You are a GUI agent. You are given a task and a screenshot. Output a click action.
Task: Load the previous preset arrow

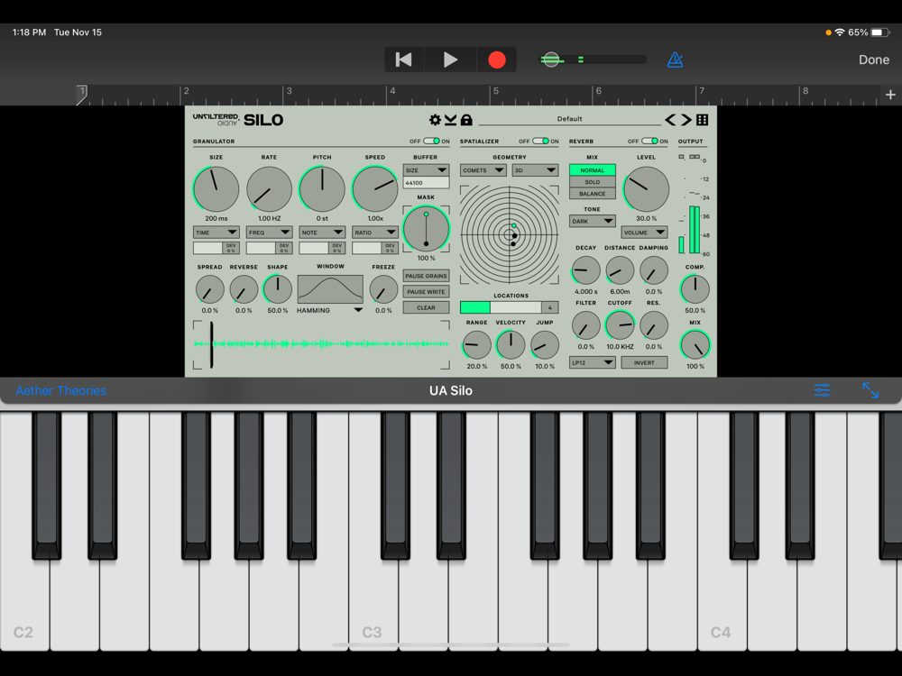click(670, 120)
